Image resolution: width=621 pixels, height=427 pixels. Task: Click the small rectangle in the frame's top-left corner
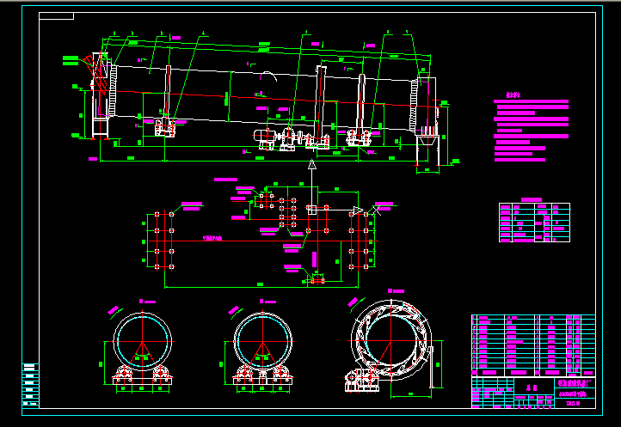pos(57,16)
